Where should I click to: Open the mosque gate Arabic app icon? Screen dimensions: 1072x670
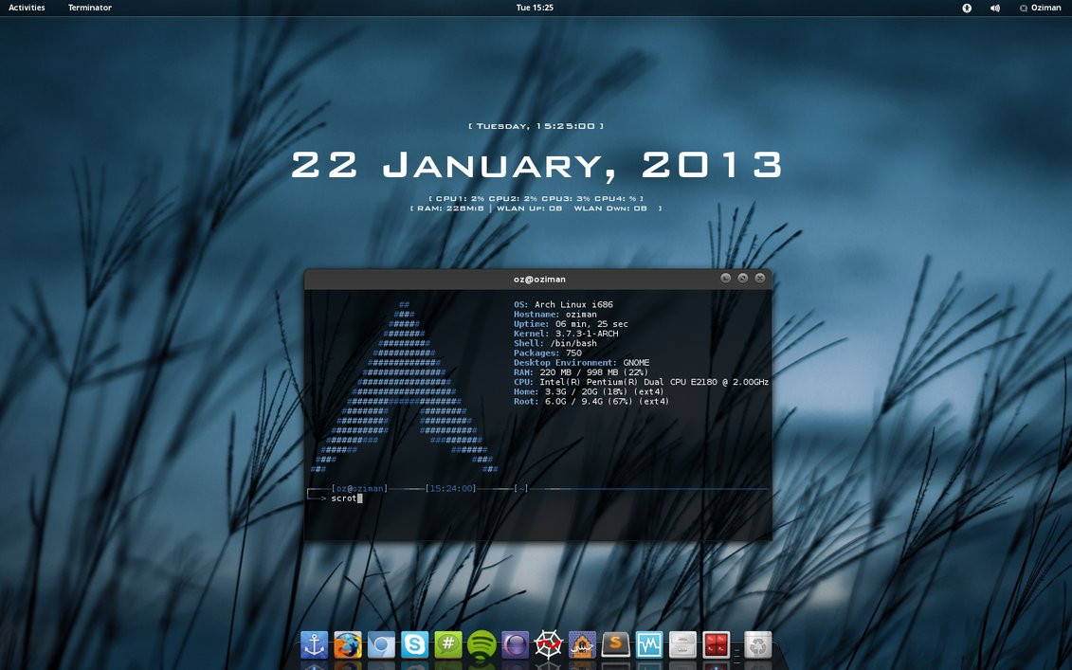(x=582, y=644)
